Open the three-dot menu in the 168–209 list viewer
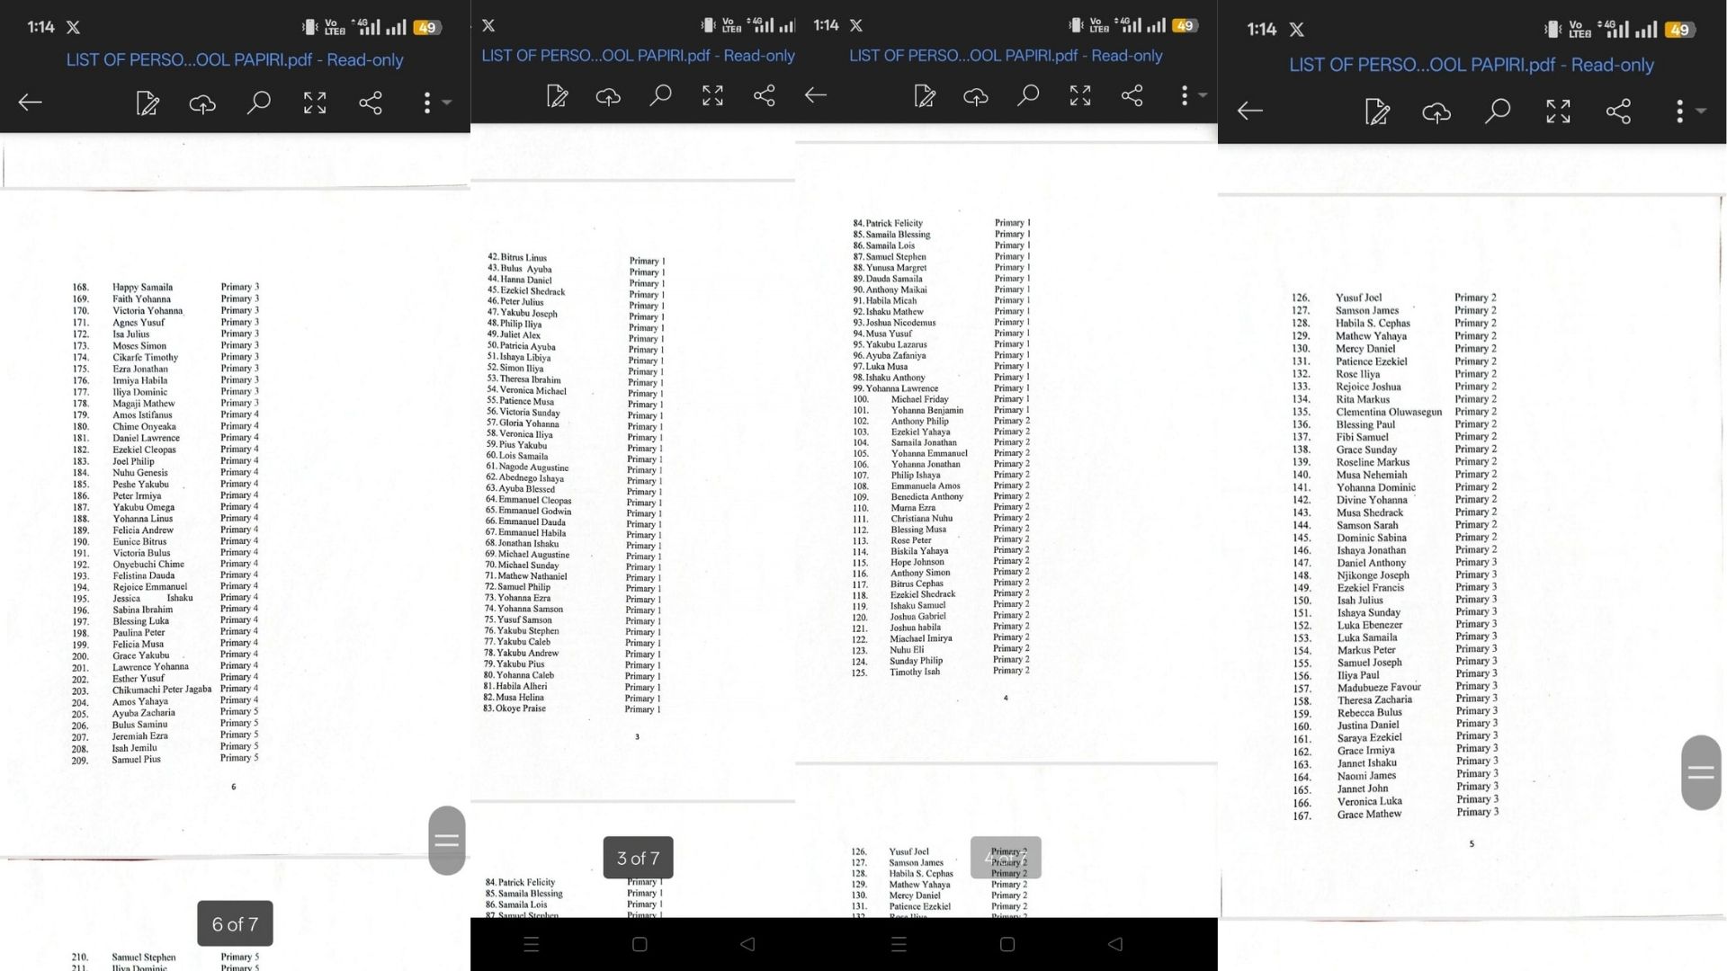 coord(427,102)
